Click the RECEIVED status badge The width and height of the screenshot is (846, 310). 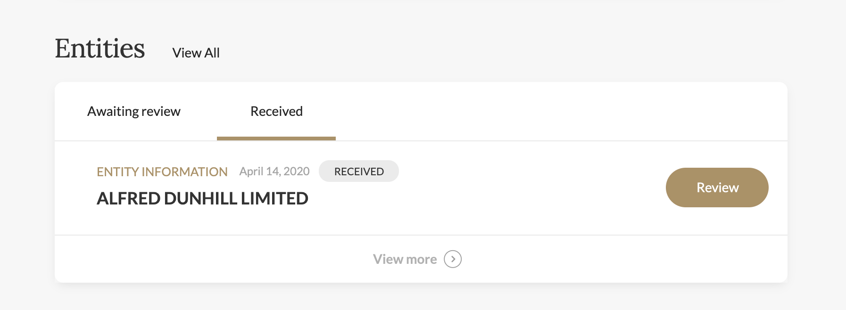[359, 171]
